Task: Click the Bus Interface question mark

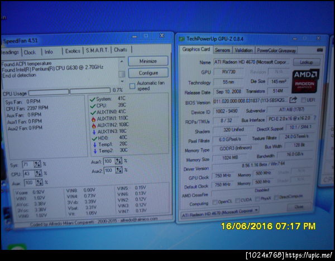Action: (x=315, y=118)
